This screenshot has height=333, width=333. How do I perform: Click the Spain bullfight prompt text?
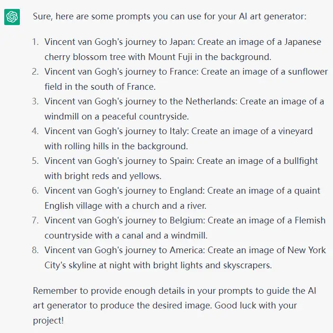(x=181, y=168)
